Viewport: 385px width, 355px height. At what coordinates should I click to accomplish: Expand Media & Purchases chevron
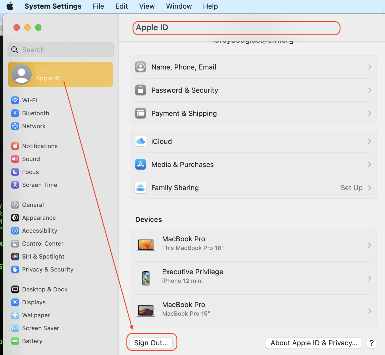tap(370, 165)
